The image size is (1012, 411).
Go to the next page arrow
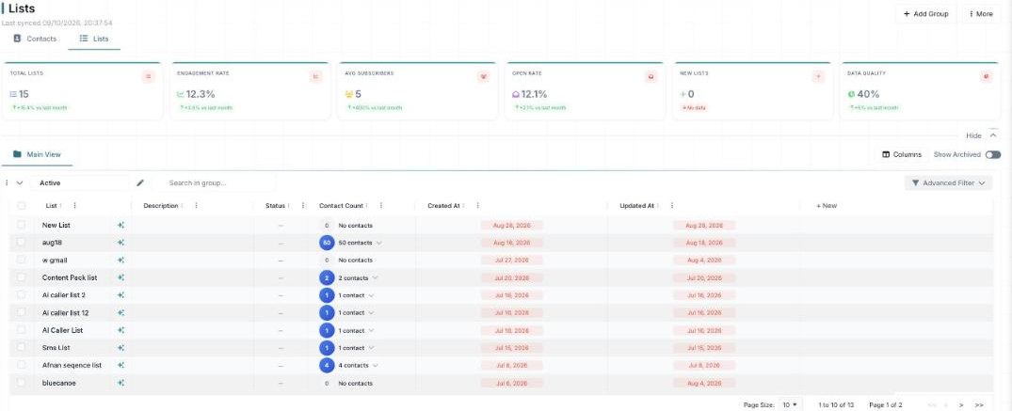(961, 404)
